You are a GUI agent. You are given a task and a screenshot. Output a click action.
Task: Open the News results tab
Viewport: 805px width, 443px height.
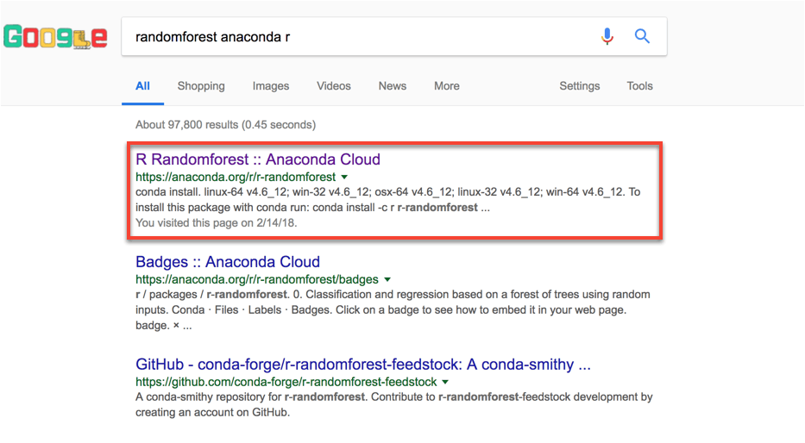coord(393,86)
